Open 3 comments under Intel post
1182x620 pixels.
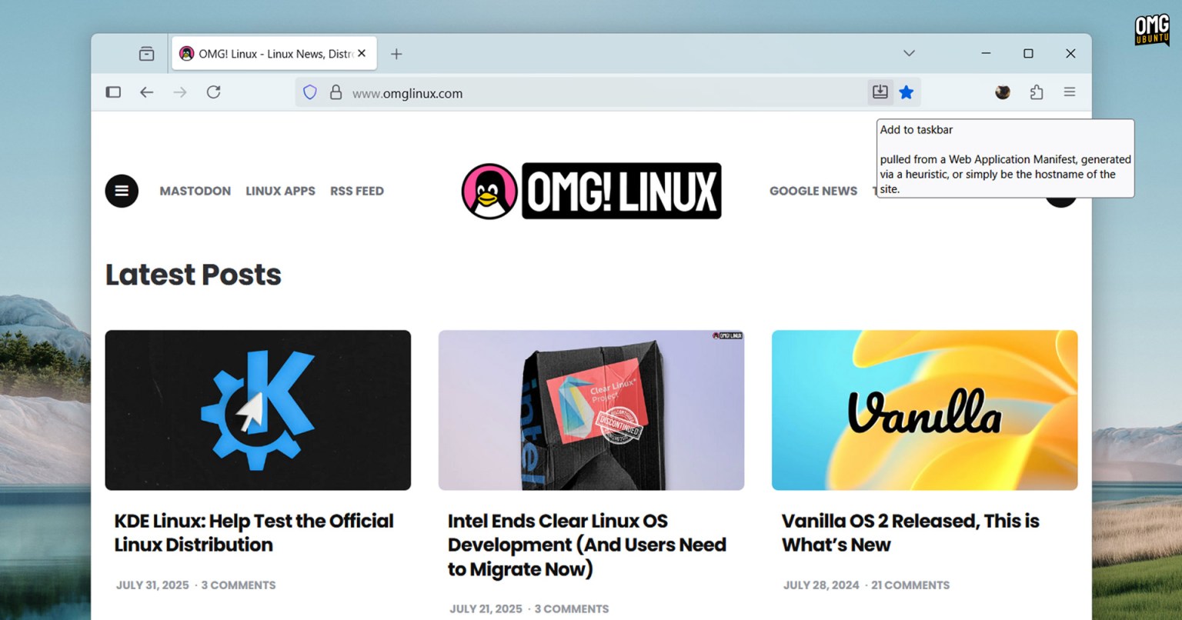[572, 608]
